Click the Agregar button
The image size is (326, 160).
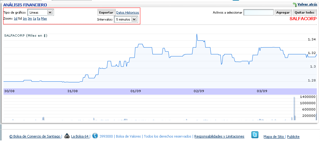pyautogui.click(x=283, y=13)
